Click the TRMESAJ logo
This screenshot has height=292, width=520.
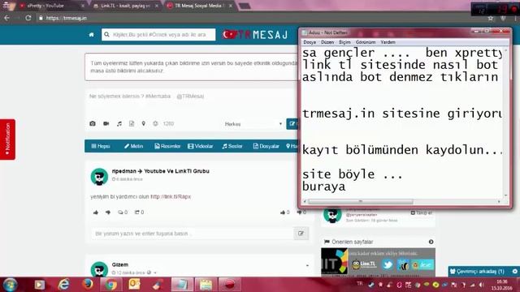pyautogui.click(x=255, y=34)
